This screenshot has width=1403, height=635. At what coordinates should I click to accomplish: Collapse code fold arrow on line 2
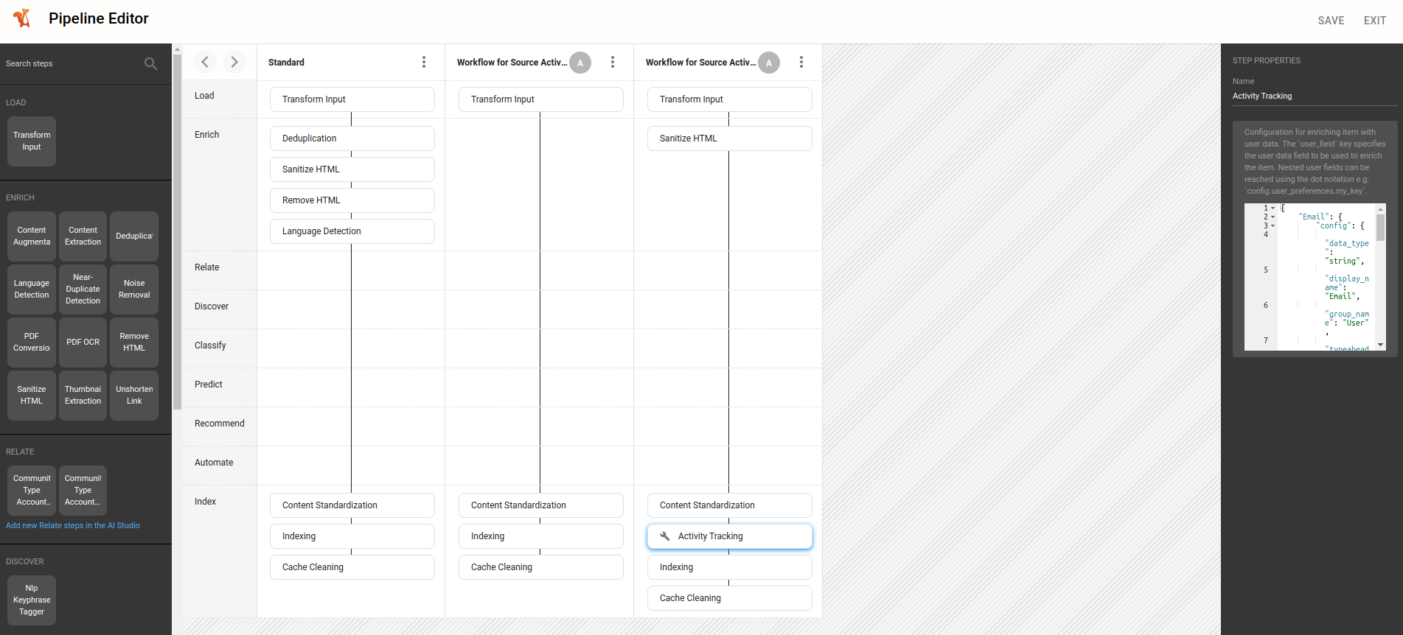pos(1273,217)
